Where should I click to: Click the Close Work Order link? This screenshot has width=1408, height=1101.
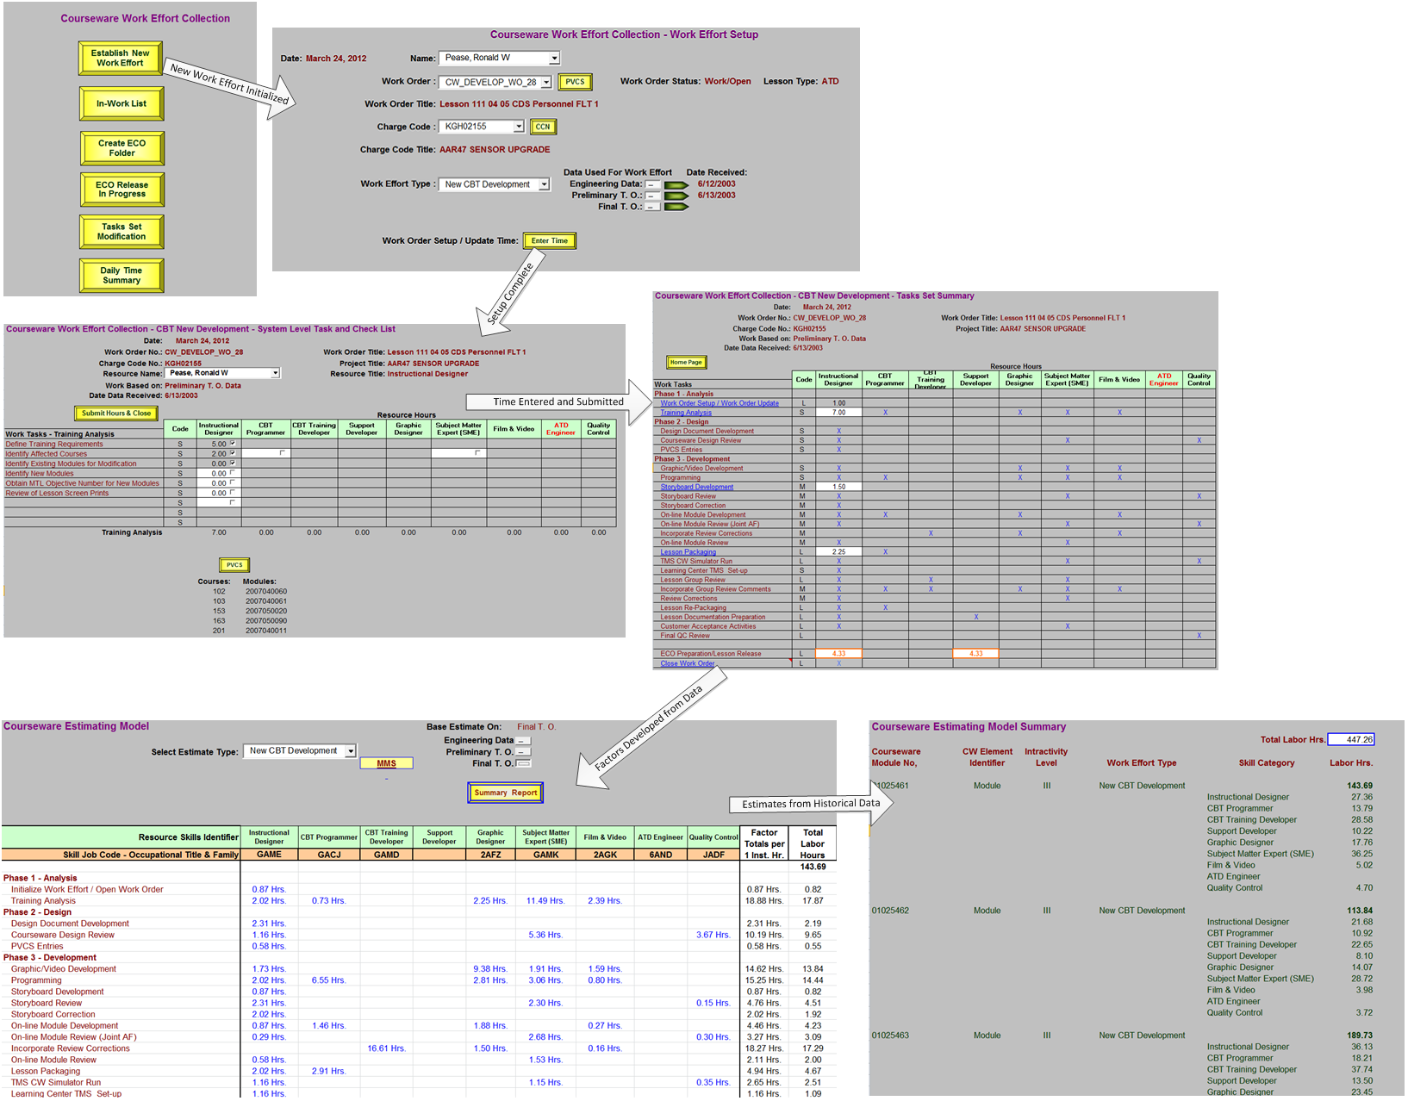point(688,663)
